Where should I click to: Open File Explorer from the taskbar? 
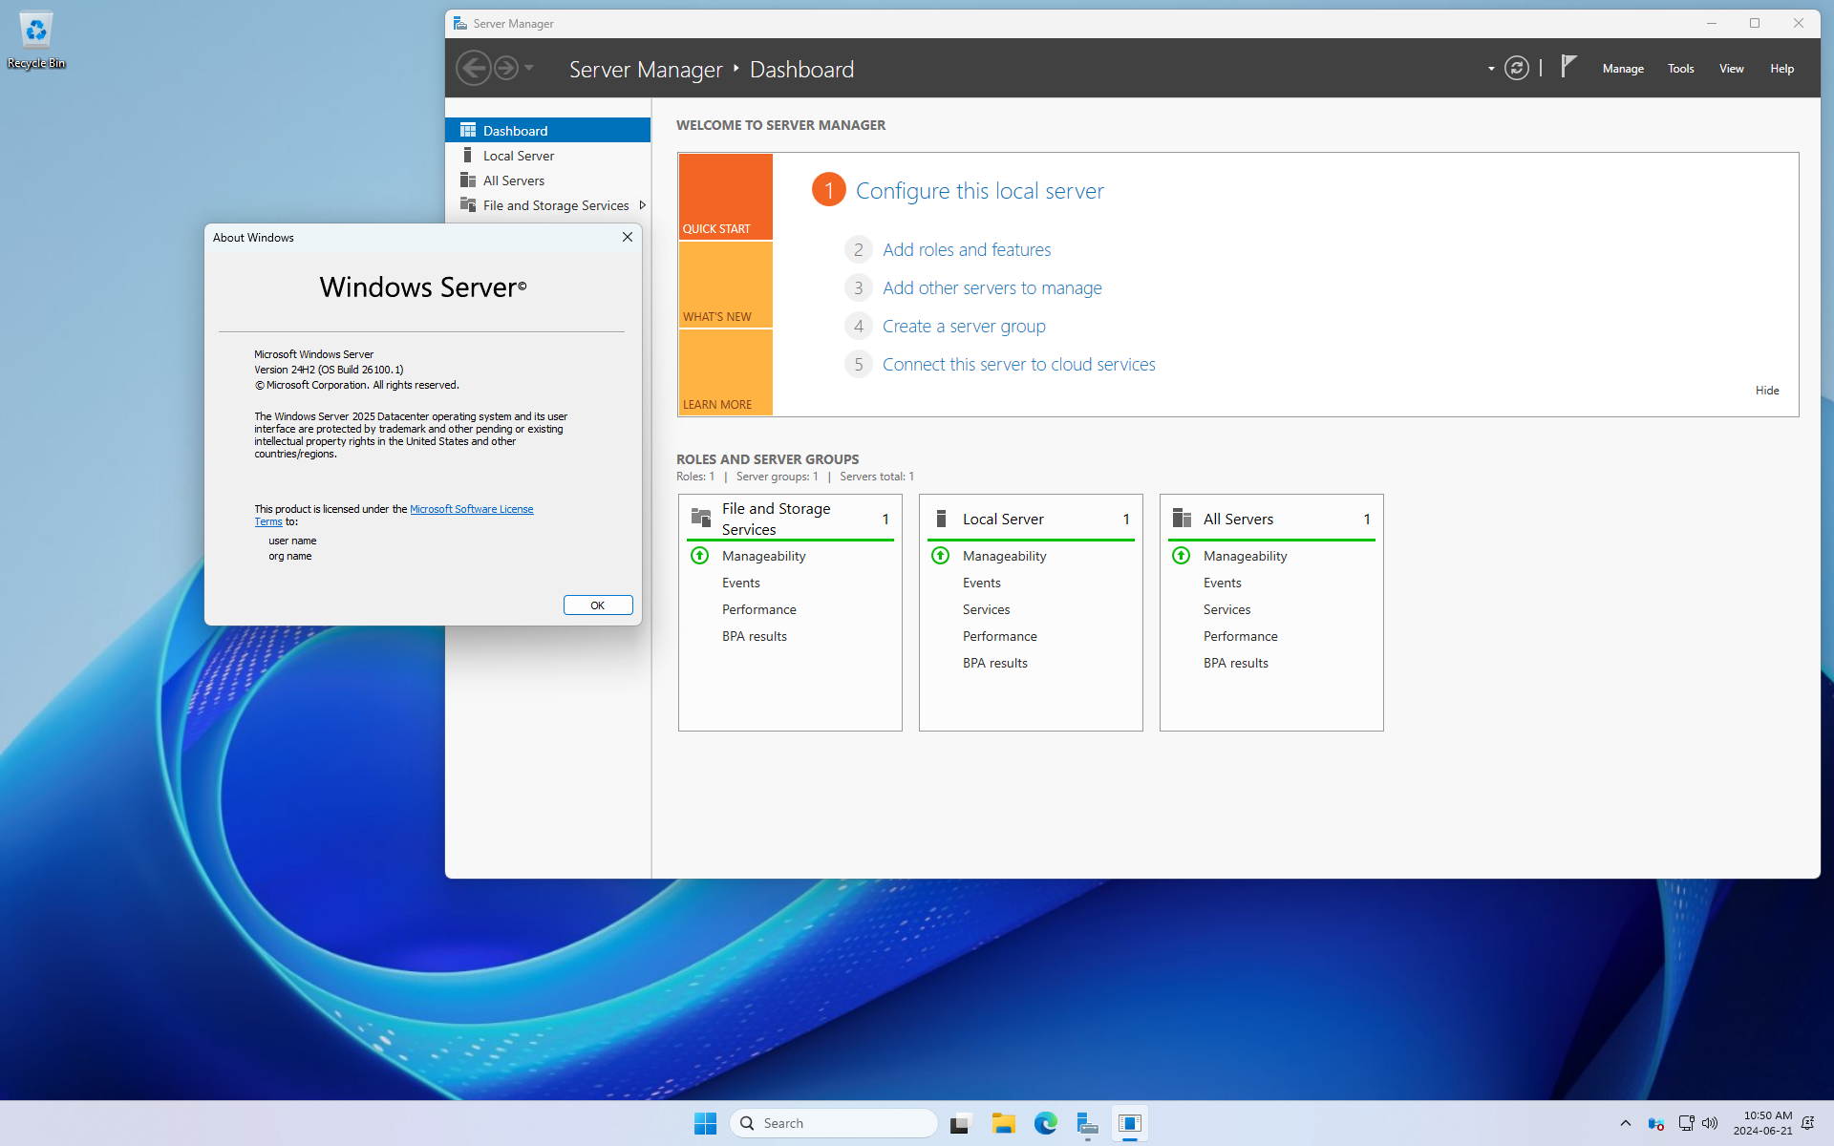click(1003, 1123)
